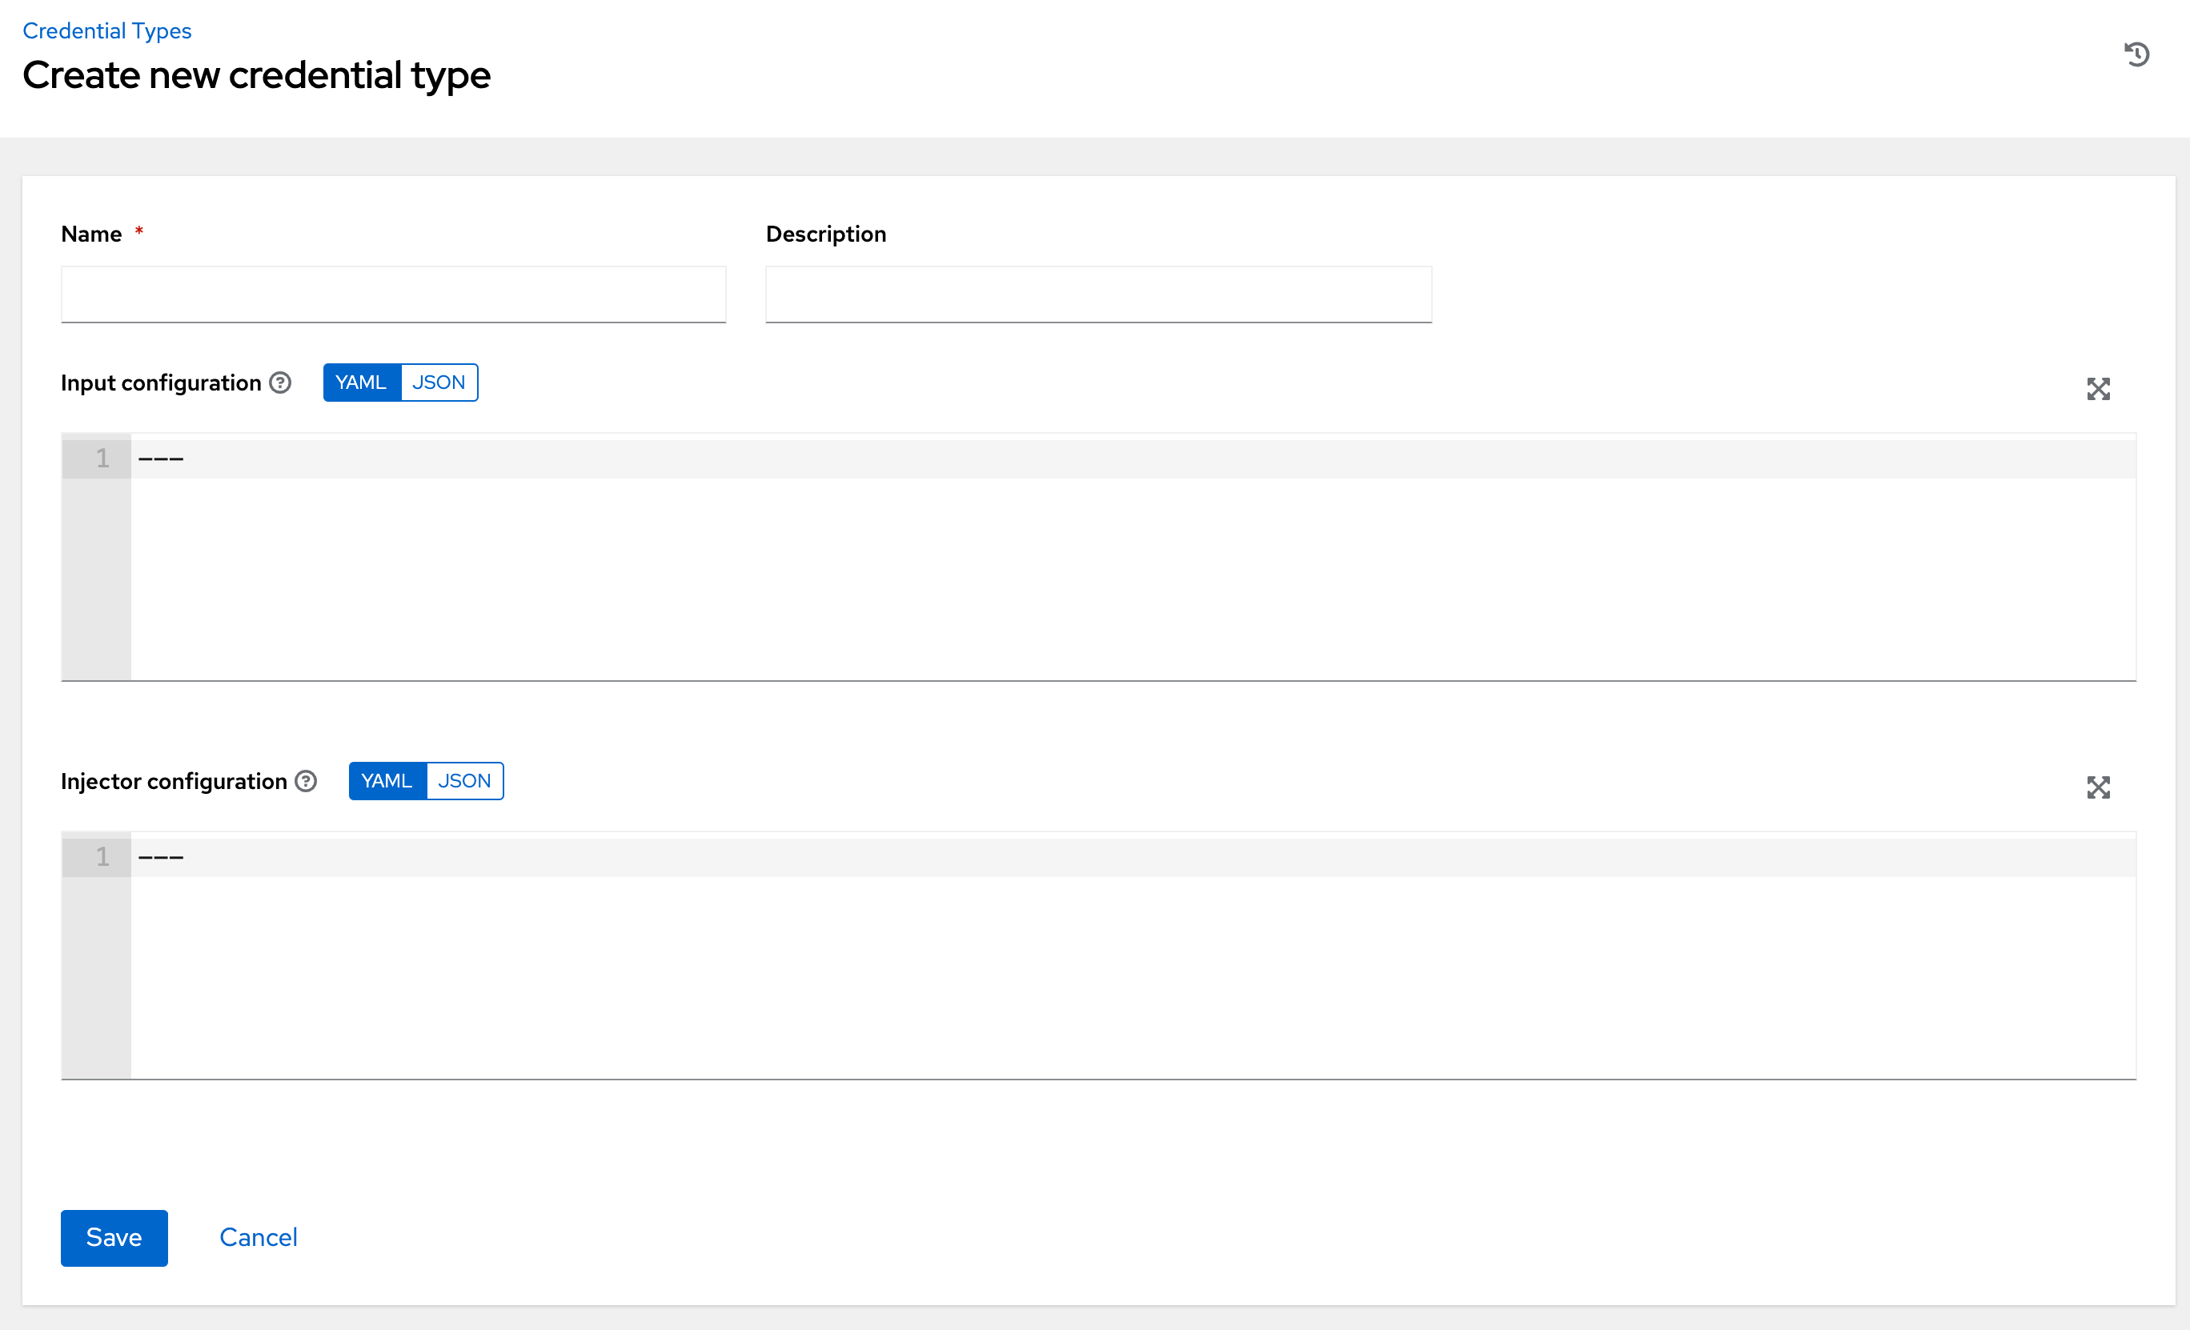Viewport: 2190px width, 1330px height.
Task: Select YAML mode for Injector configuration
Action: 387,781
